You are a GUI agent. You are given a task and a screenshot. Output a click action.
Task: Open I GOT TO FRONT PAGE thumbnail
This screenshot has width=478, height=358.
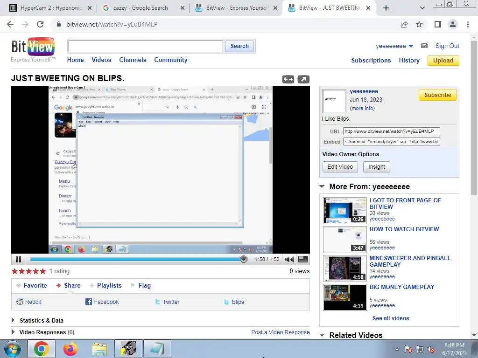345,210
